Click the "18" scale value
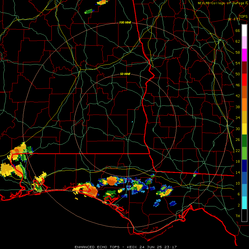This screenshot has height=249, width=249. pos(238,162)
